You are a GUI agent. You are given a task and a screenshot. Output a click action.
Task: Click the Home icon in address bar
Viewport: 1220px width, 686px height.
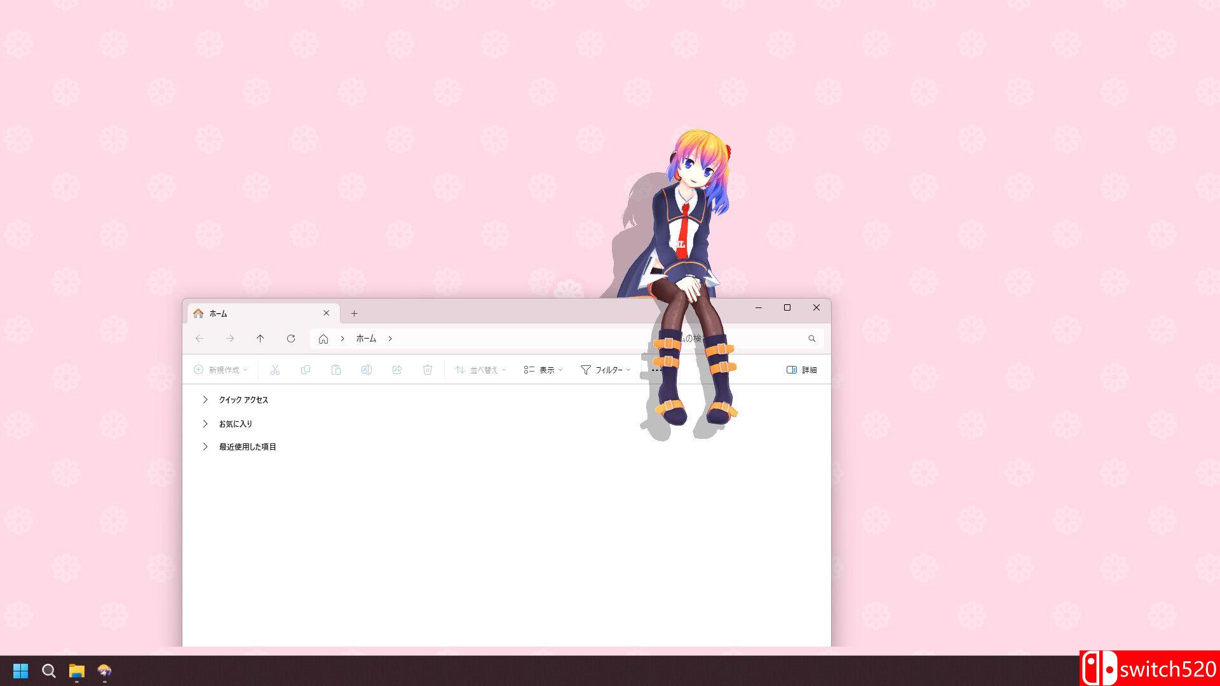[323, 339]
